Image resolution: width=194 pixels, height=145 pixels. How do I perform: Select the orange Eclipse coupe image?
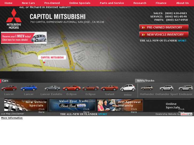click(72, 88)
